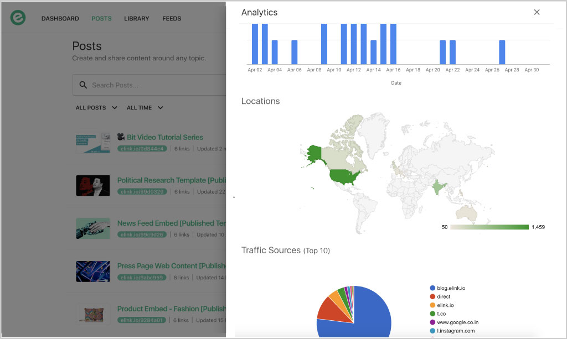Click the blog.elink.io blue legend swatch
Screen dimensions: 567x339
click(x=432, y=288)
